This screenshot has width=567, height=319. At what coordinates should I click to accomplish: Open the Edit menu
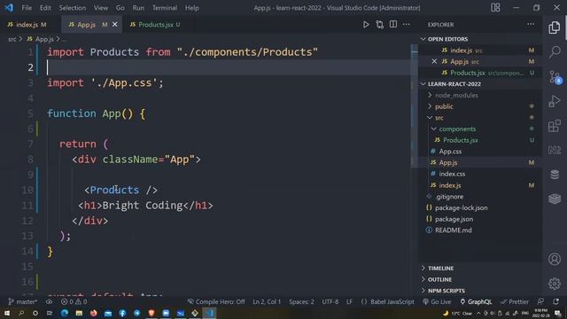(45, 8)
